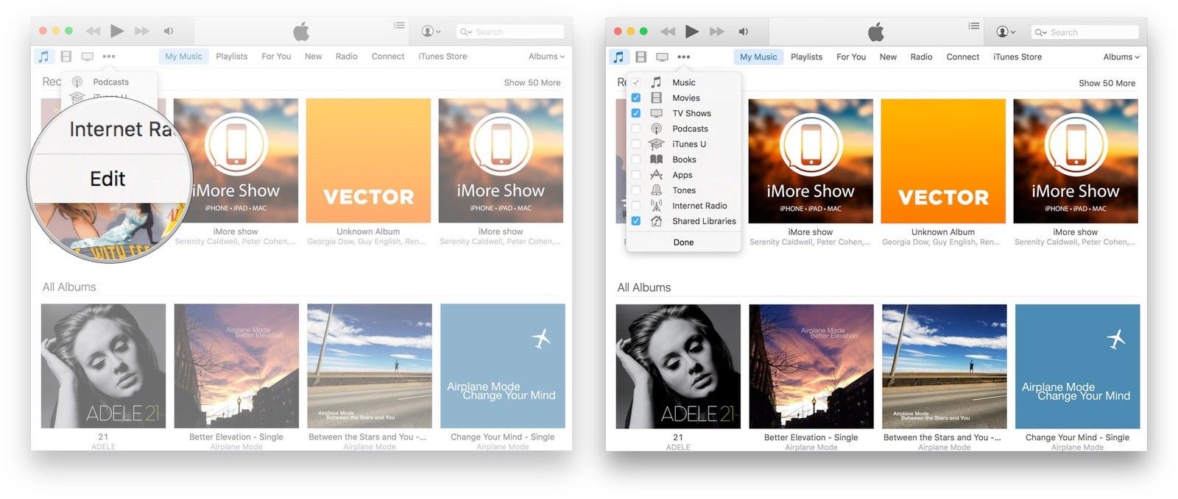Click Done in the media types list
This screenshot has height=499, width=1178.
tap(683, 243)
